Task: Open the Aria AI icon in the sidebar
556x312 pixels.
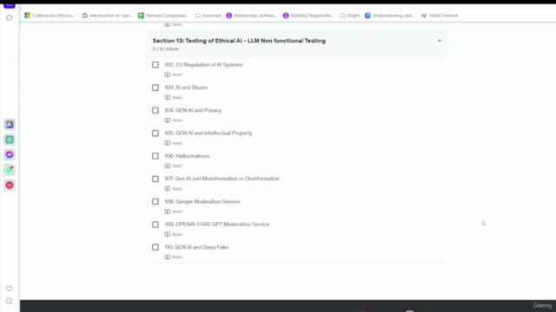Action: click(10, 125)
